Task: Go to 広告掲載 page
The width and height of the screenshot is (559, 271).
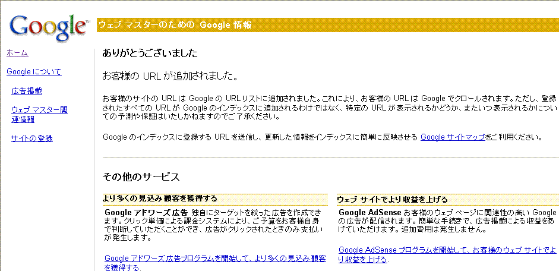Action: [x=27, y=91]
